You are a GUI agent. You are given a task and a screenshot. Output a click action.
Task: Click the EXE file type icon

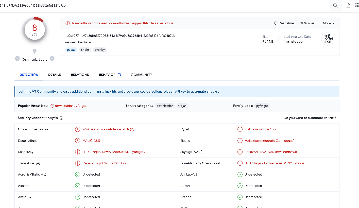coord(328,39)
